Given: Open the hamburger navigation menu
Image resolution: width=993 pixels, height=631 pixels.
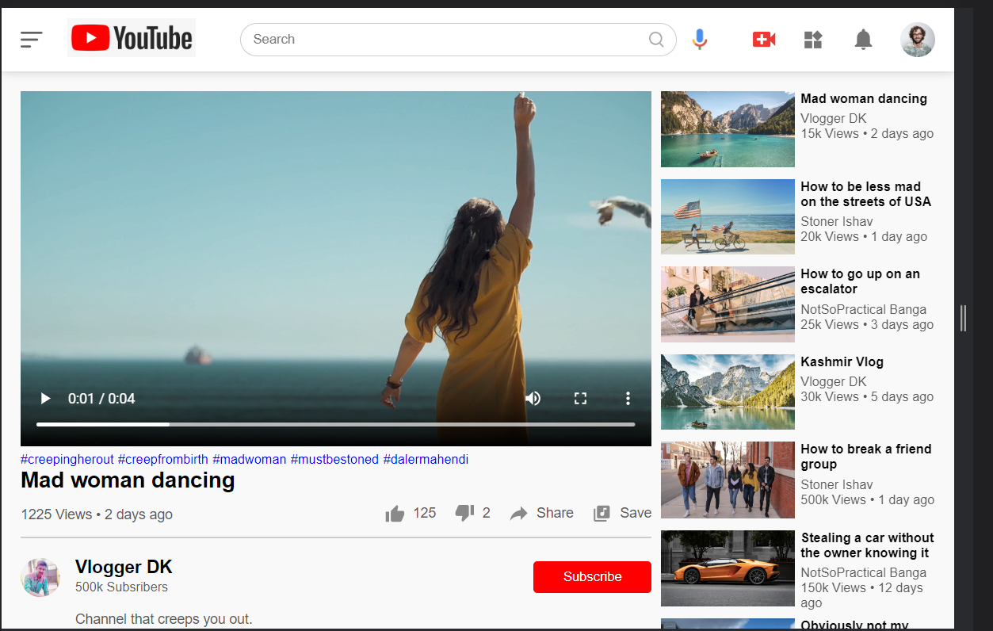Looking at the screenshot, I should coord(32,39).
